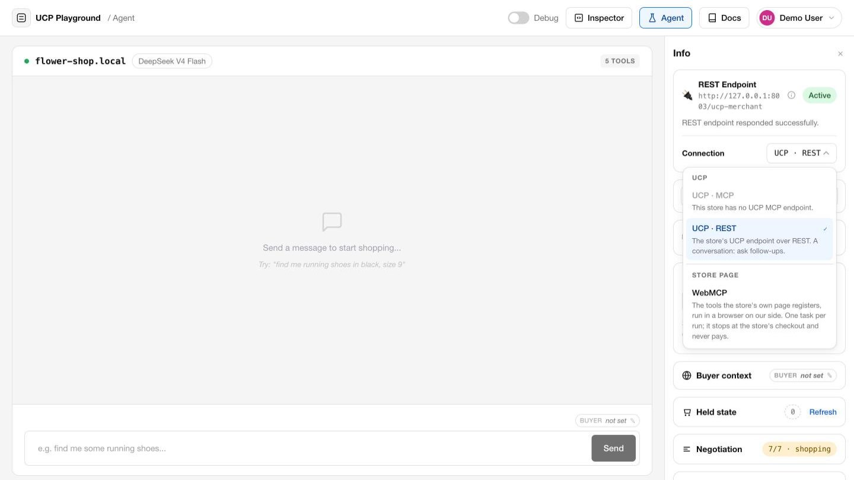
Task: Click the endpoint URL http://127.0.0.1:8003/ucp-merchant
Action: point(739,101)
